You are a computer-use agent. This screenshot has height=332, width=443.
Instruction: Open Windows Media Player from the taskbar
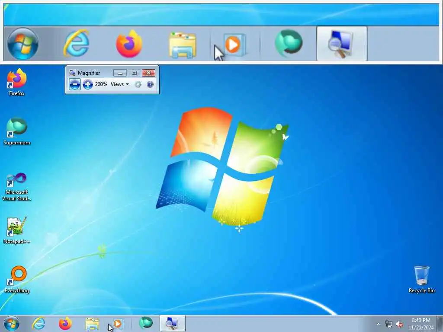pyautogui.click(x=119, y=324)
